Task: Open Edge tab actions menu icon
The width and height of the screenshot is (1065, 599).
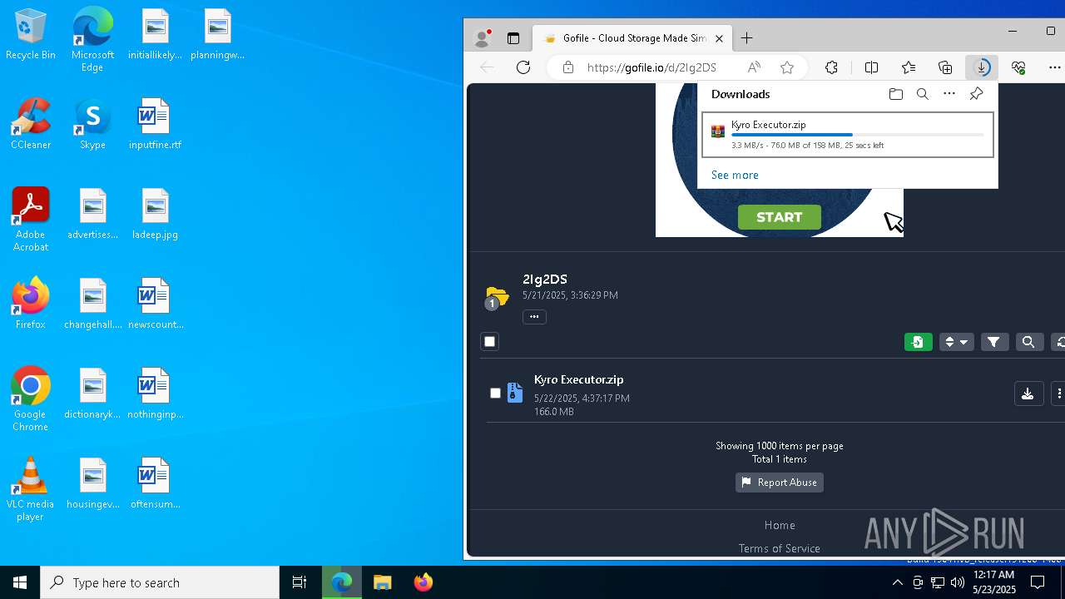Action: [x=513, y=38]
